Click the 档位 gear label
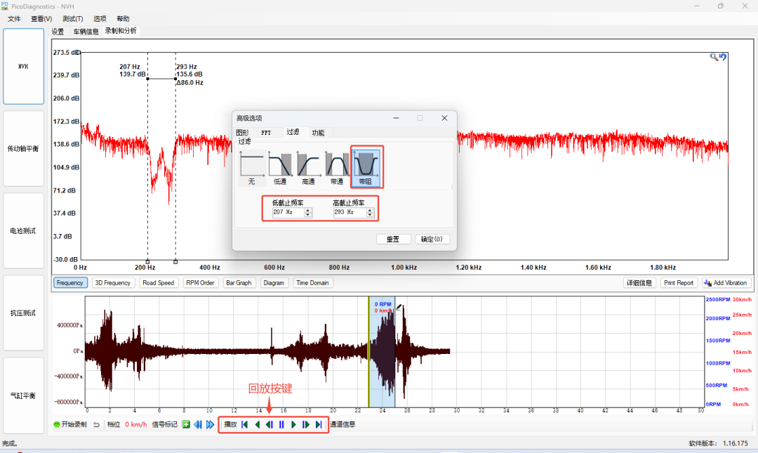 click(x=114, y=424)
